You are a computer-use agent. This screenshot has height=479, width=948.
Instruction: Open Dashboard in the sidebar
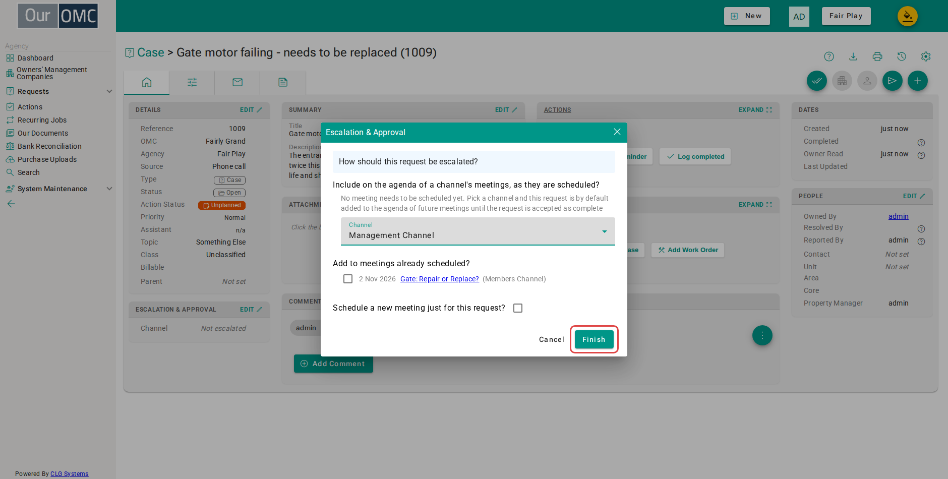tap(35, 58)
